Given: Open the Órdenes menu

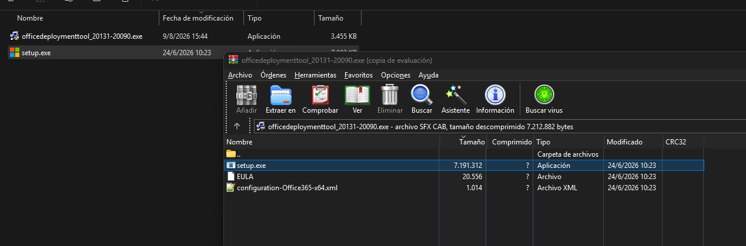Looking at the screenshot, I should (x=273, y=75).
